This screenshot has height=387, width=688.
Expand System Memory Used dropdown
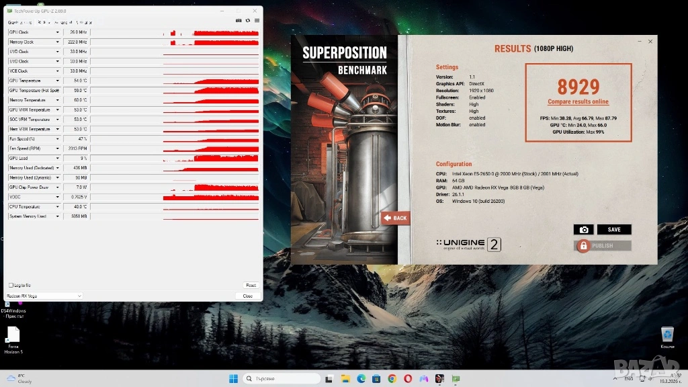pyautogui.click(x=57, y=216)
